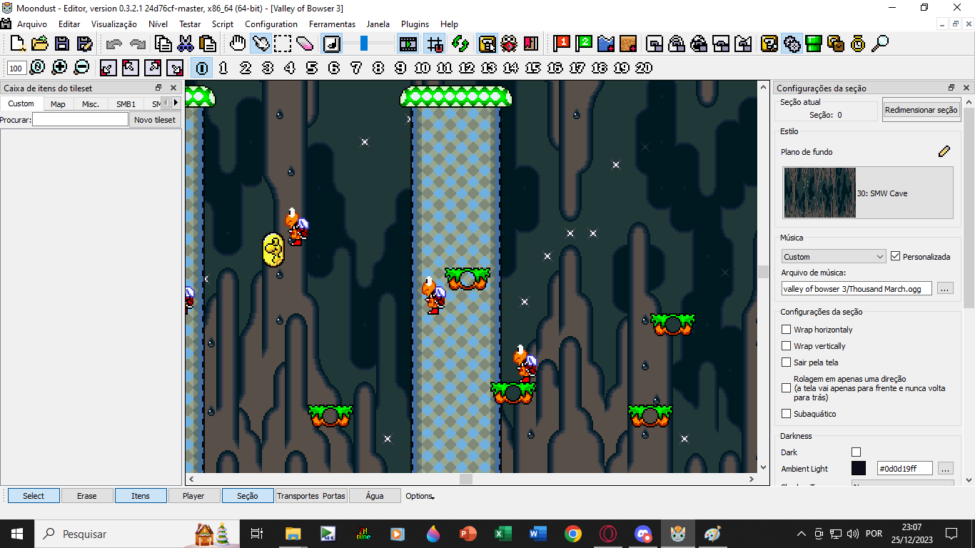Viewport: 975px width, 548px height.
Task: Open the magnifier search tool
Action: coord(880,44)
